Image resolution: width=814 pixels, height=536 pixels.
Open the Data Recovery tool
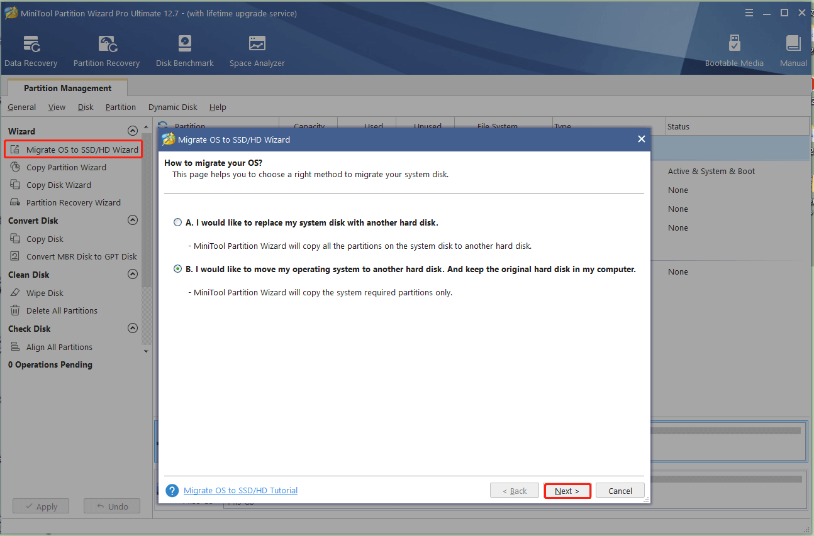[31, 52]
